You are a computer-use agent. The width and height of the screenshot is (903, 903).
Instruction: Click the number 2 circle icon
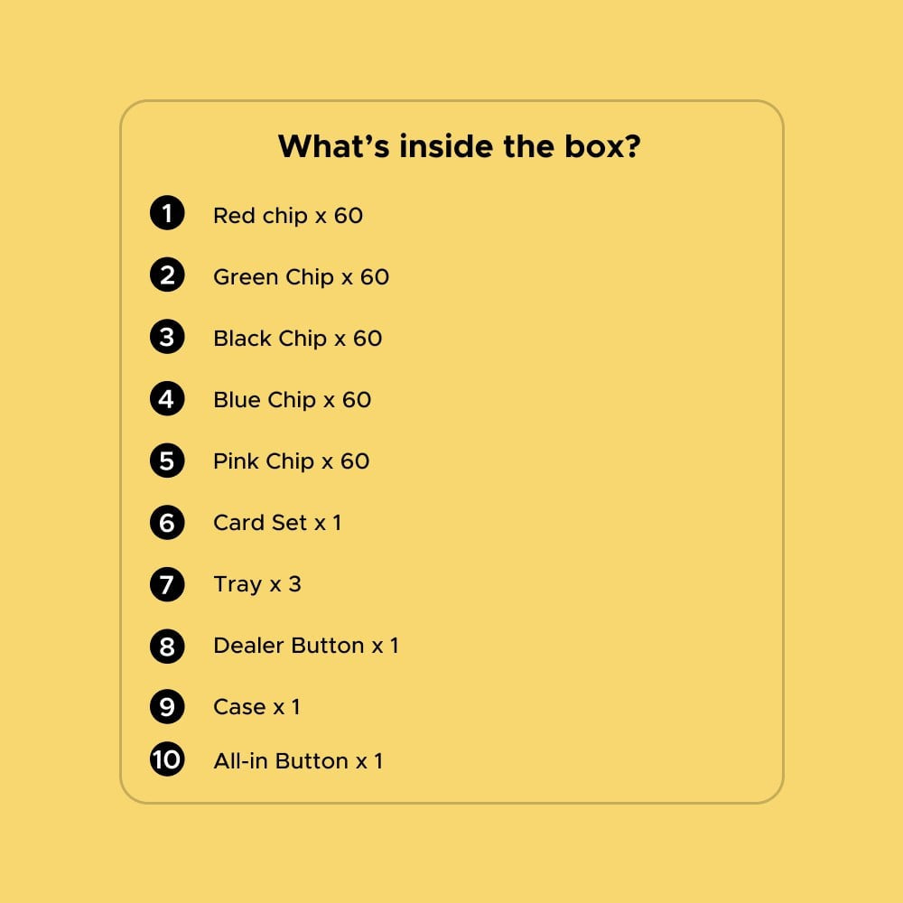(167, 275)
